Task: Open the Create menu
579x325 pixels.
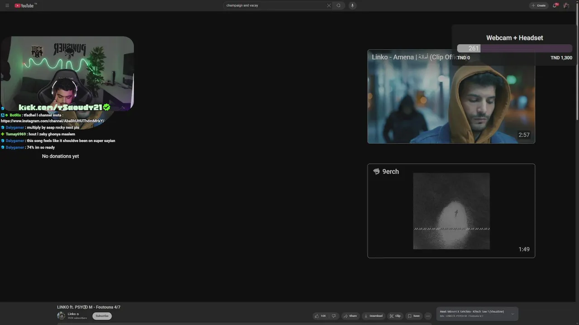Action: (x=539, y=5)
